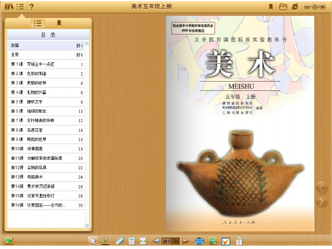The width and height of the screenshot is (332, 249).
Task: Select the pen annotation tool
Action: 105,241
